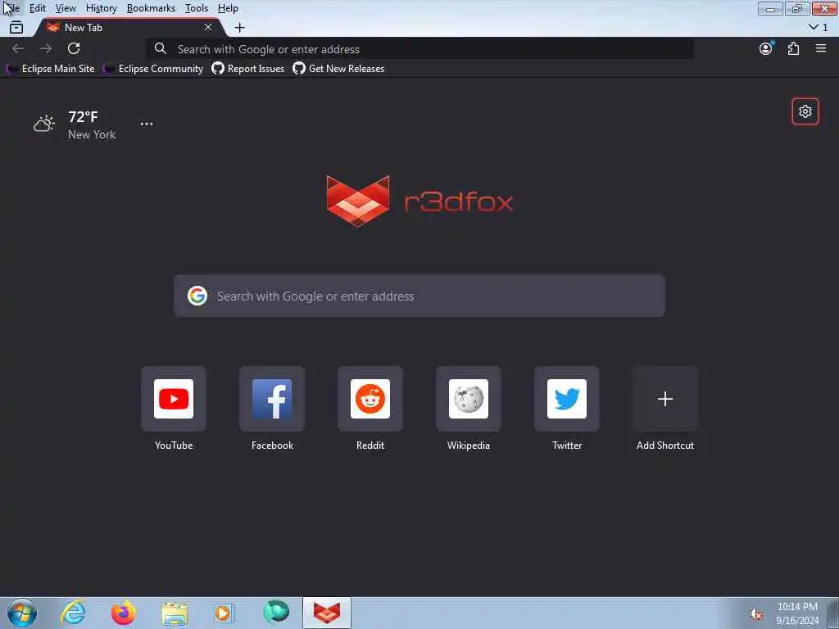Click the address bar search field
The image size is (839, 629).
pyautogui.click(x=420, y=49)
